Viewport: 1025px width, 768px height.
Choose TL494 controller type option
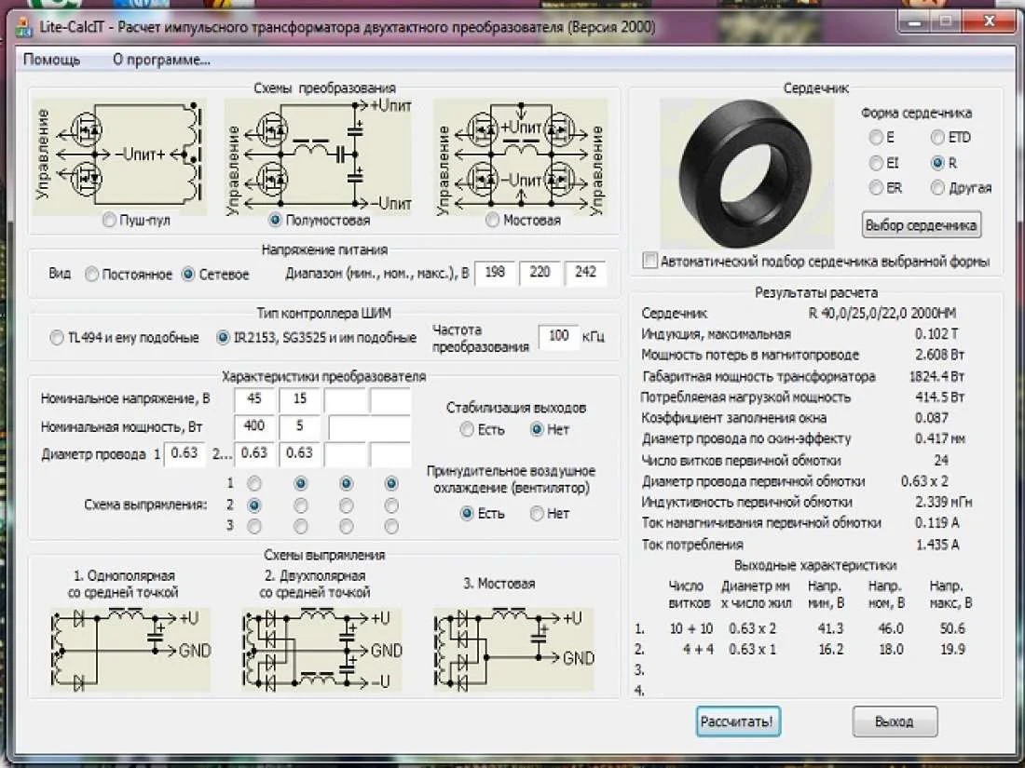coord(57,338)
